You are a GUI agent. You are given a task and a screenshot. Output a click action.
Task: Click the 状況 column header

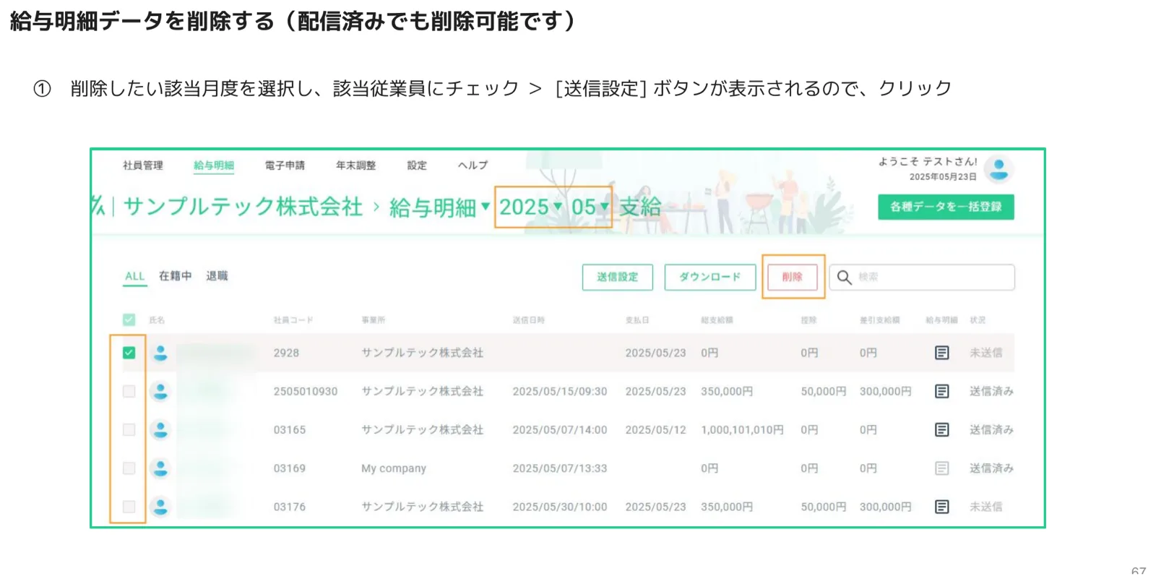(x=978, y=319)
